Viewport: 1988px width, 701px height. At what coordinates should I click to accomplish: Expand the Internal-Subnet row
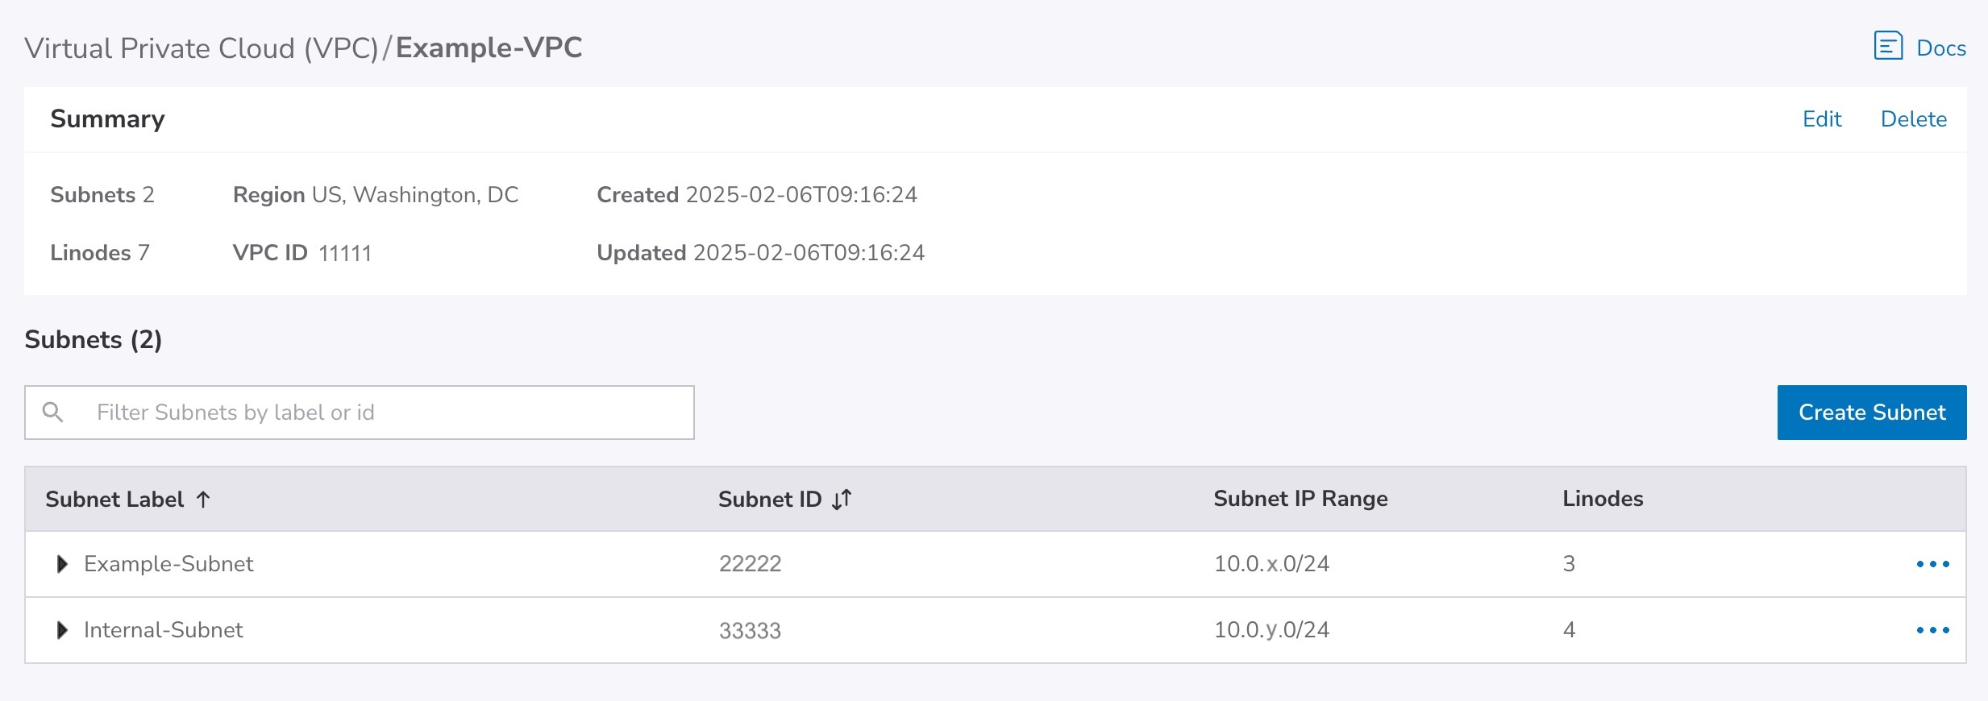[x=62, y=630]
